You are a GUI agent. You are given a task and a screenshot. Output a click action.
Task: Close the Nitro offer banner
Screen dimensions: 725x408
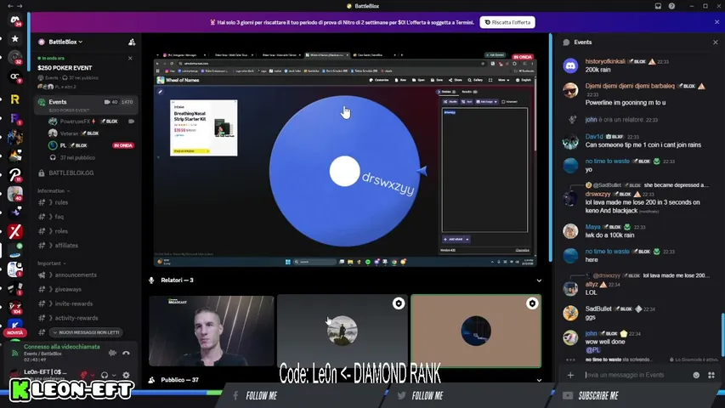click(717, 22)
